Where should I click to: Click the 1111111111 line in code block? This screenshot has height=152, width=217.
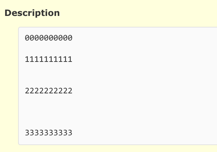(48, 59)
